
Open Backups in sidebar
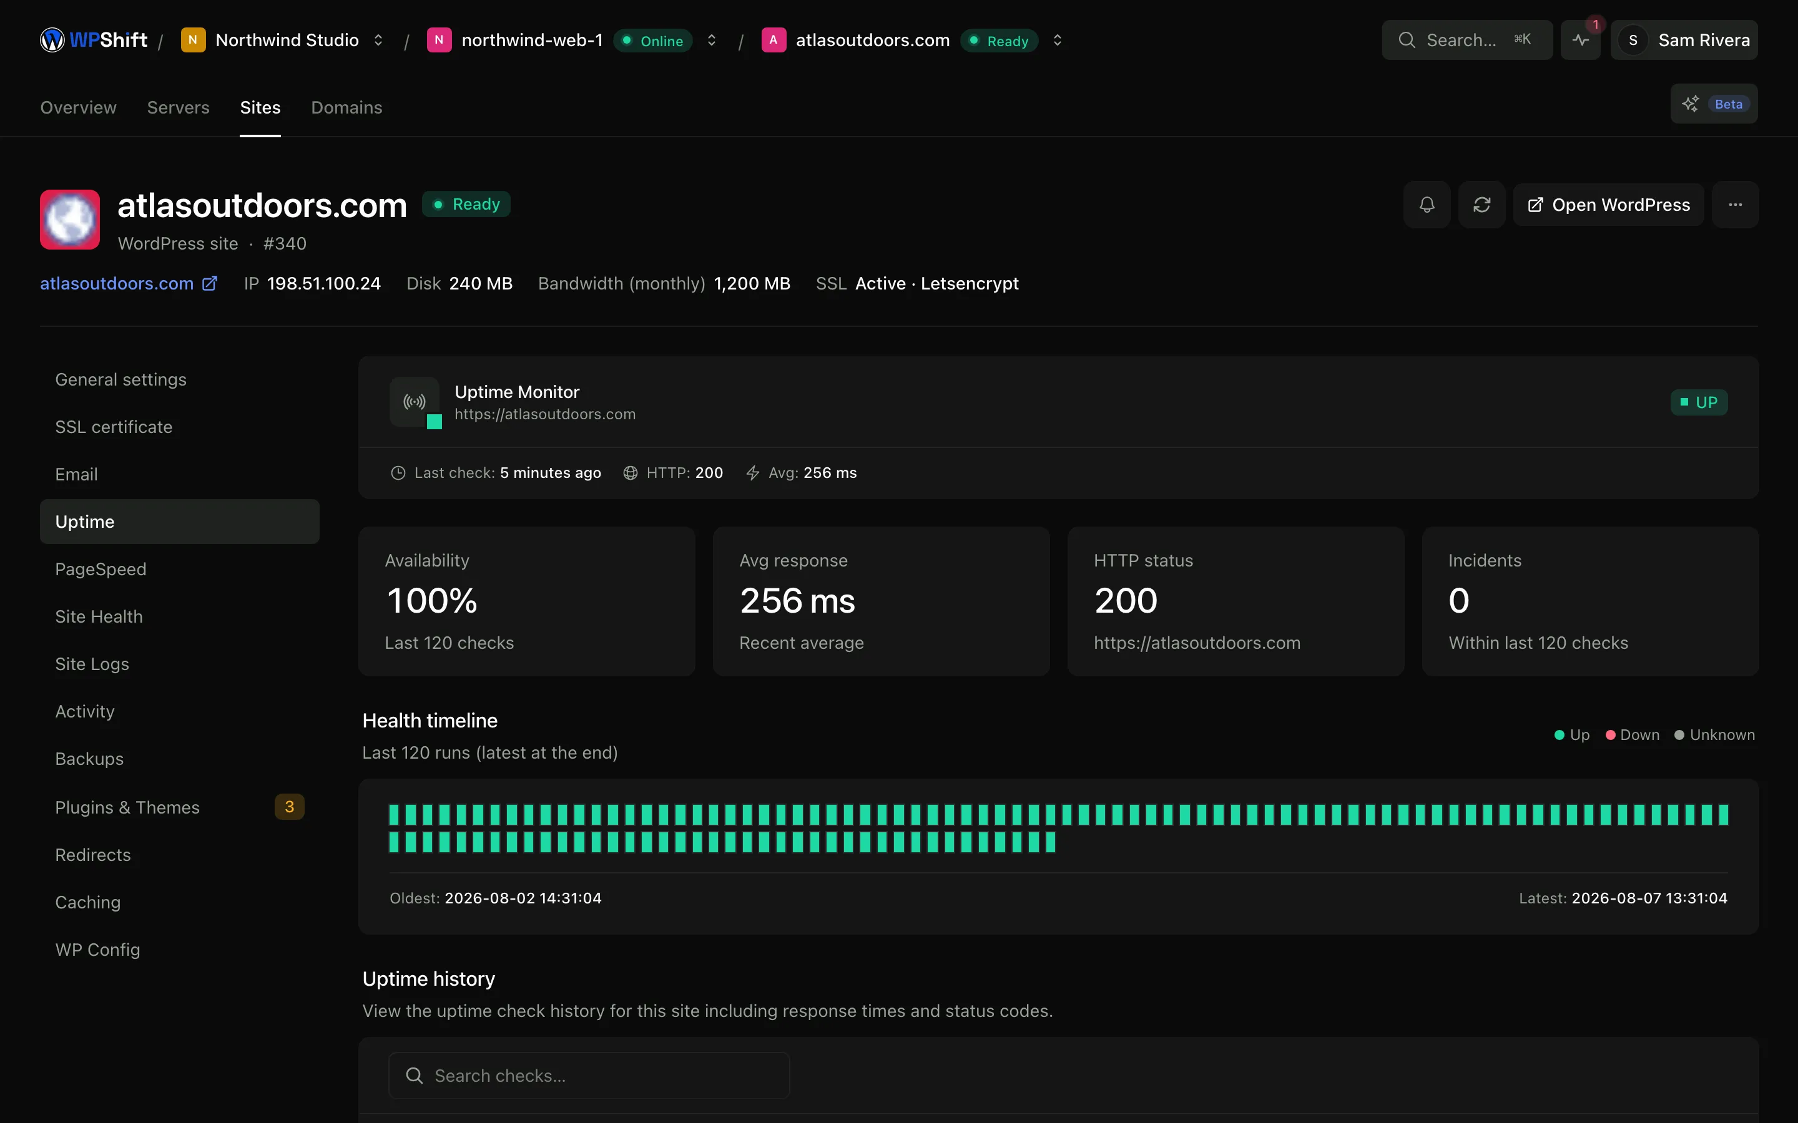pos(180,759)
